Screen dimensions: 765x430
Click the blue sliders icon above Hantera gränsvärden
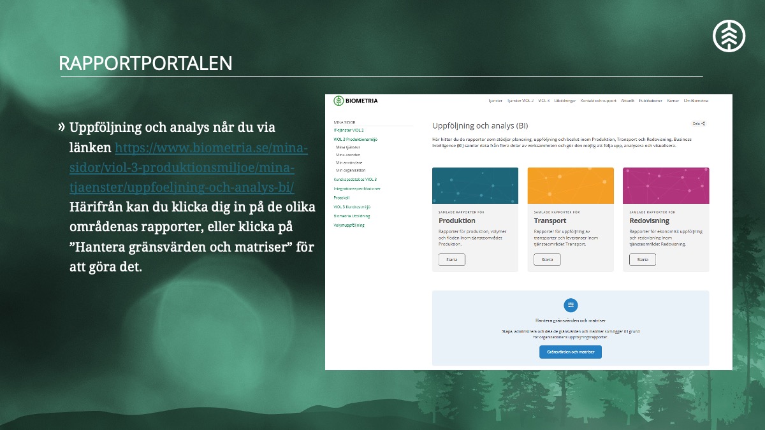[571, 305]
